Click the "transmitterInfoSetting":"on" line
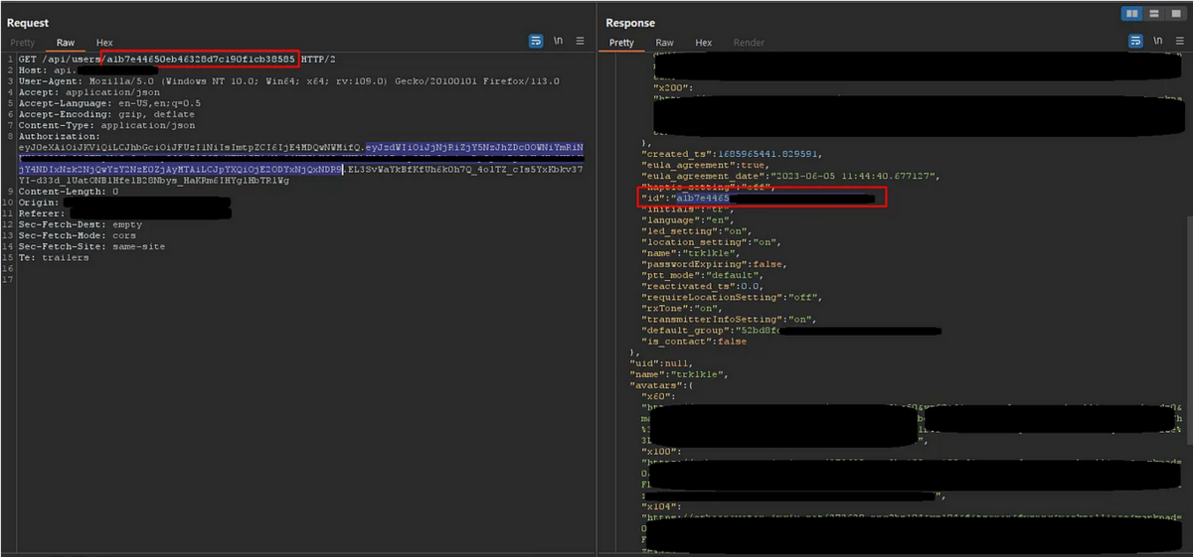This screenshot has height=557, width=1193. (x=731, y=319)
